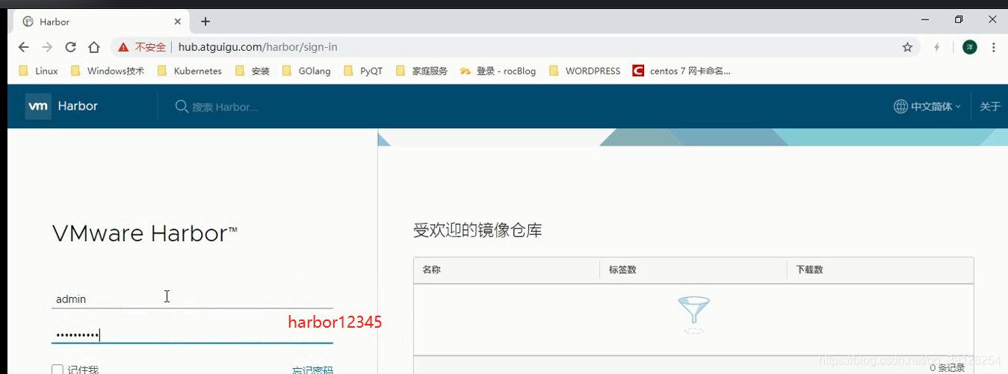Viewport: 1008px width, 374px height.
Task: Click the not-secure warning triangle icon
Action: (x=123, y=47)
